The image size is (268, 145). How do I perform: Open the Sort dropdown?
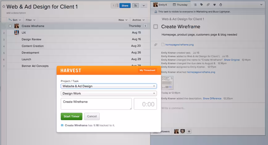pyautogui.click(x=15, y=20)
